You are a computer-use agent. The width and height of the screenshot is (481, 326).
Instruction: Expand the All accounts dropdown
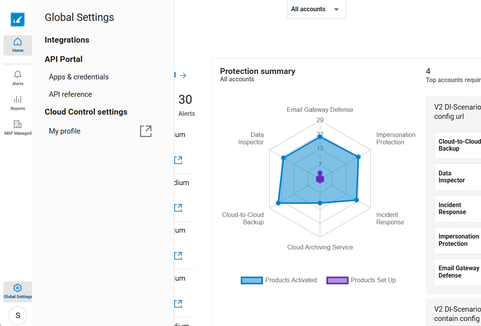coord(316,9)
